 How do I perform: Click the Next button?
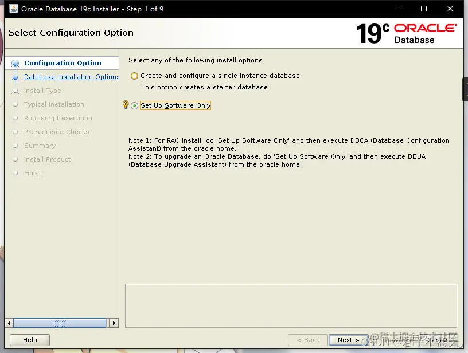pyautogui.click(x=348, y=340)
